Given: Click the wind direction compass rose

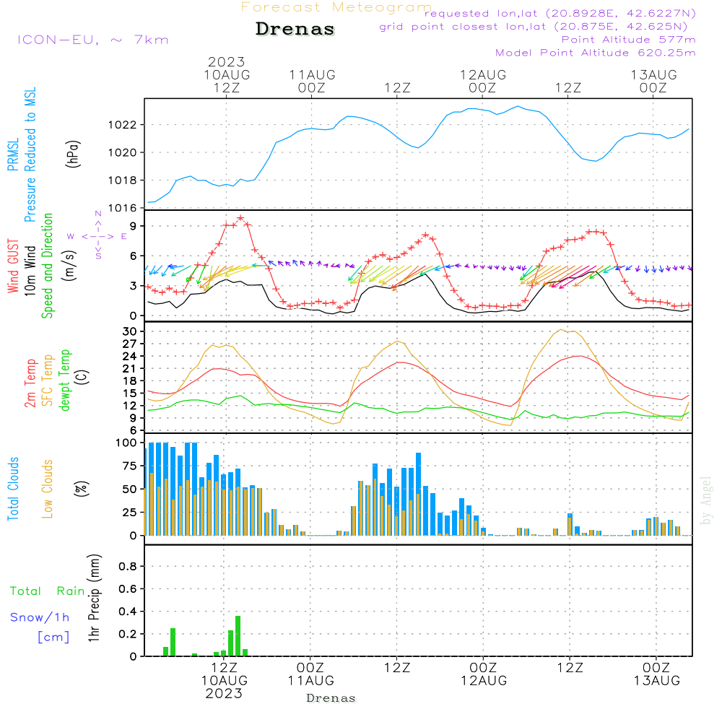Looking at the screenshot, I should coord(97,235).
